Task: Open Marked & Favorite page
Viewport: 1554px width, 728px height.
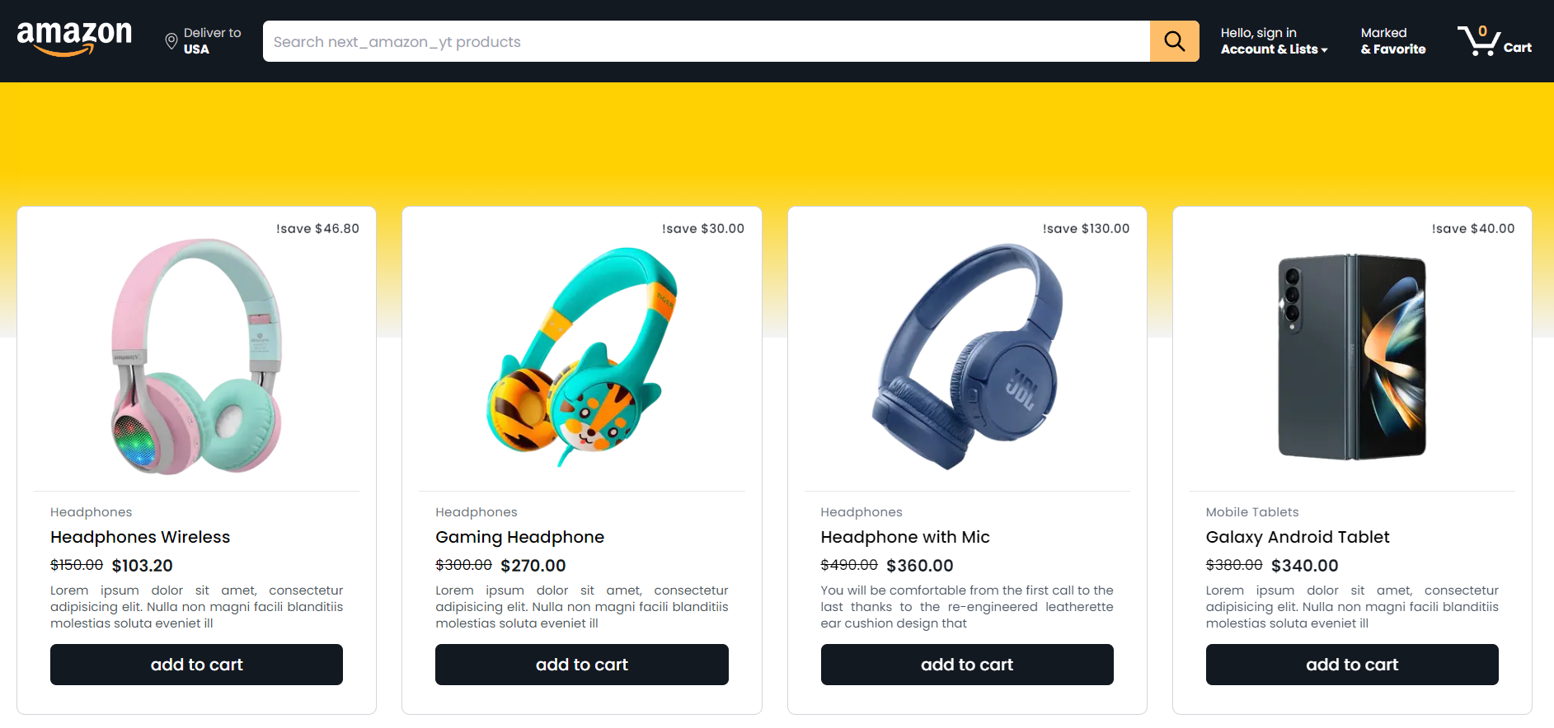Action: point(1392,41)
